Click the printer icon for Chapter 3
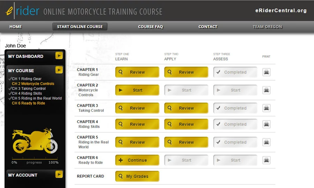This screenshot has width=314, height=188. coord(266,108)
